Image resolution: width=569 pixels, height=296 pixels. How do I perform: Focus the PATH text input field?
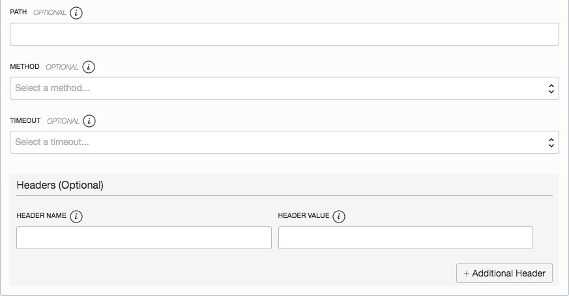click(x=284, y=34)
